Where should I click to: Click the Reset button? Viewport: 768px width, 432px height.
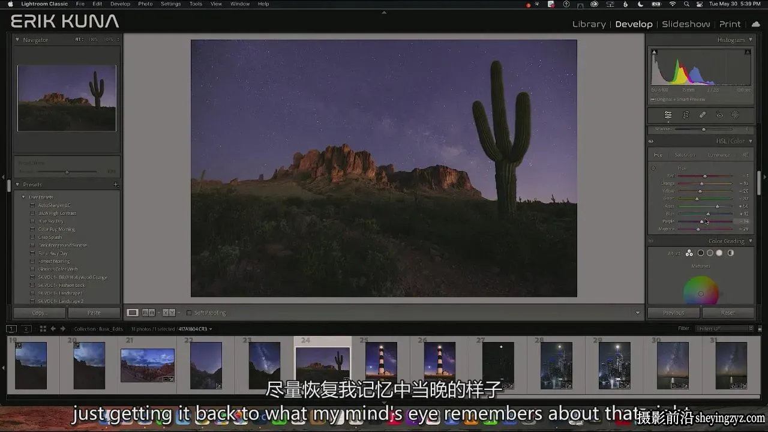coord(728,313)
